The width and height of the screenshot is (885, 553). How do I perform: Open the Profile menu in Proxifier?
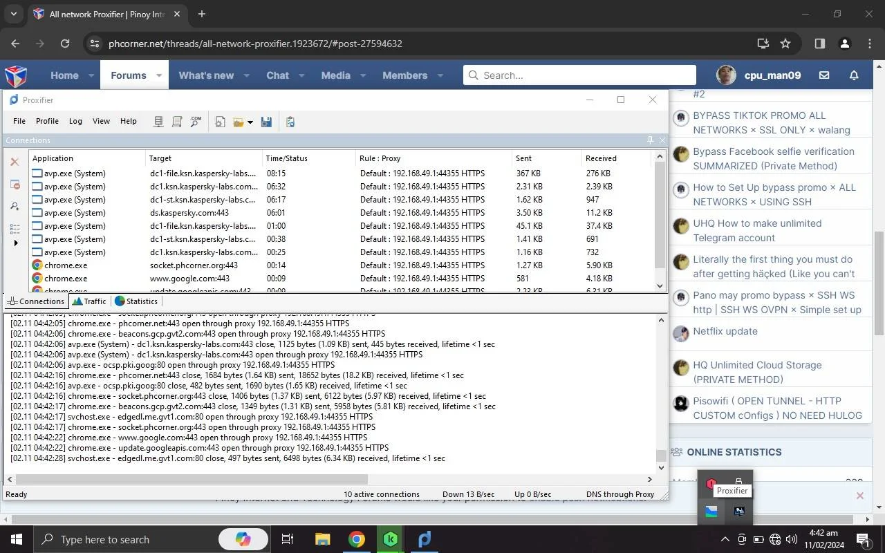coord(47,121)
